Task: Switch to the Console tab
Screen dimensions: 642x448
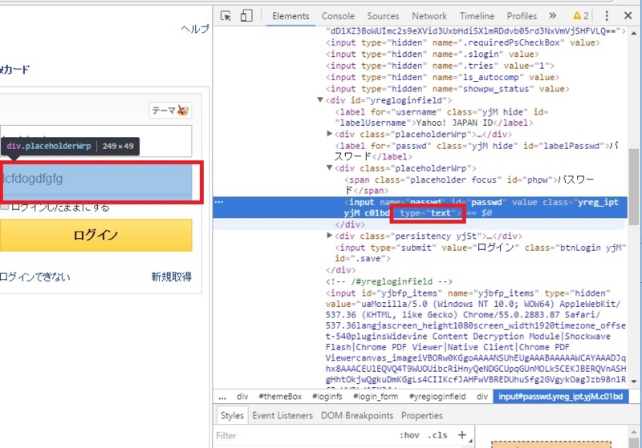Action: [x=338, y=16]
